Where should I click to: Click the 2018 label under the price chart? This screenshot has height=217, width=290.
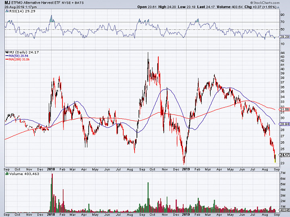51,169
